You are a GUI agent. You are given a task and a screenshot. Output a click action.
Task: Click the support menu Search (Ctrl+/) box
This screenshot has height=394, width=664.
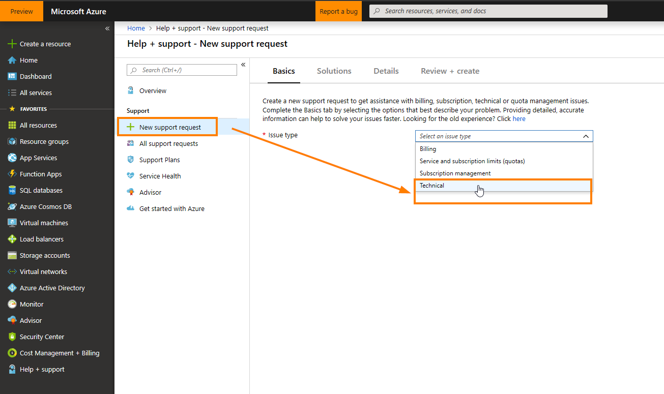(182, 70)
